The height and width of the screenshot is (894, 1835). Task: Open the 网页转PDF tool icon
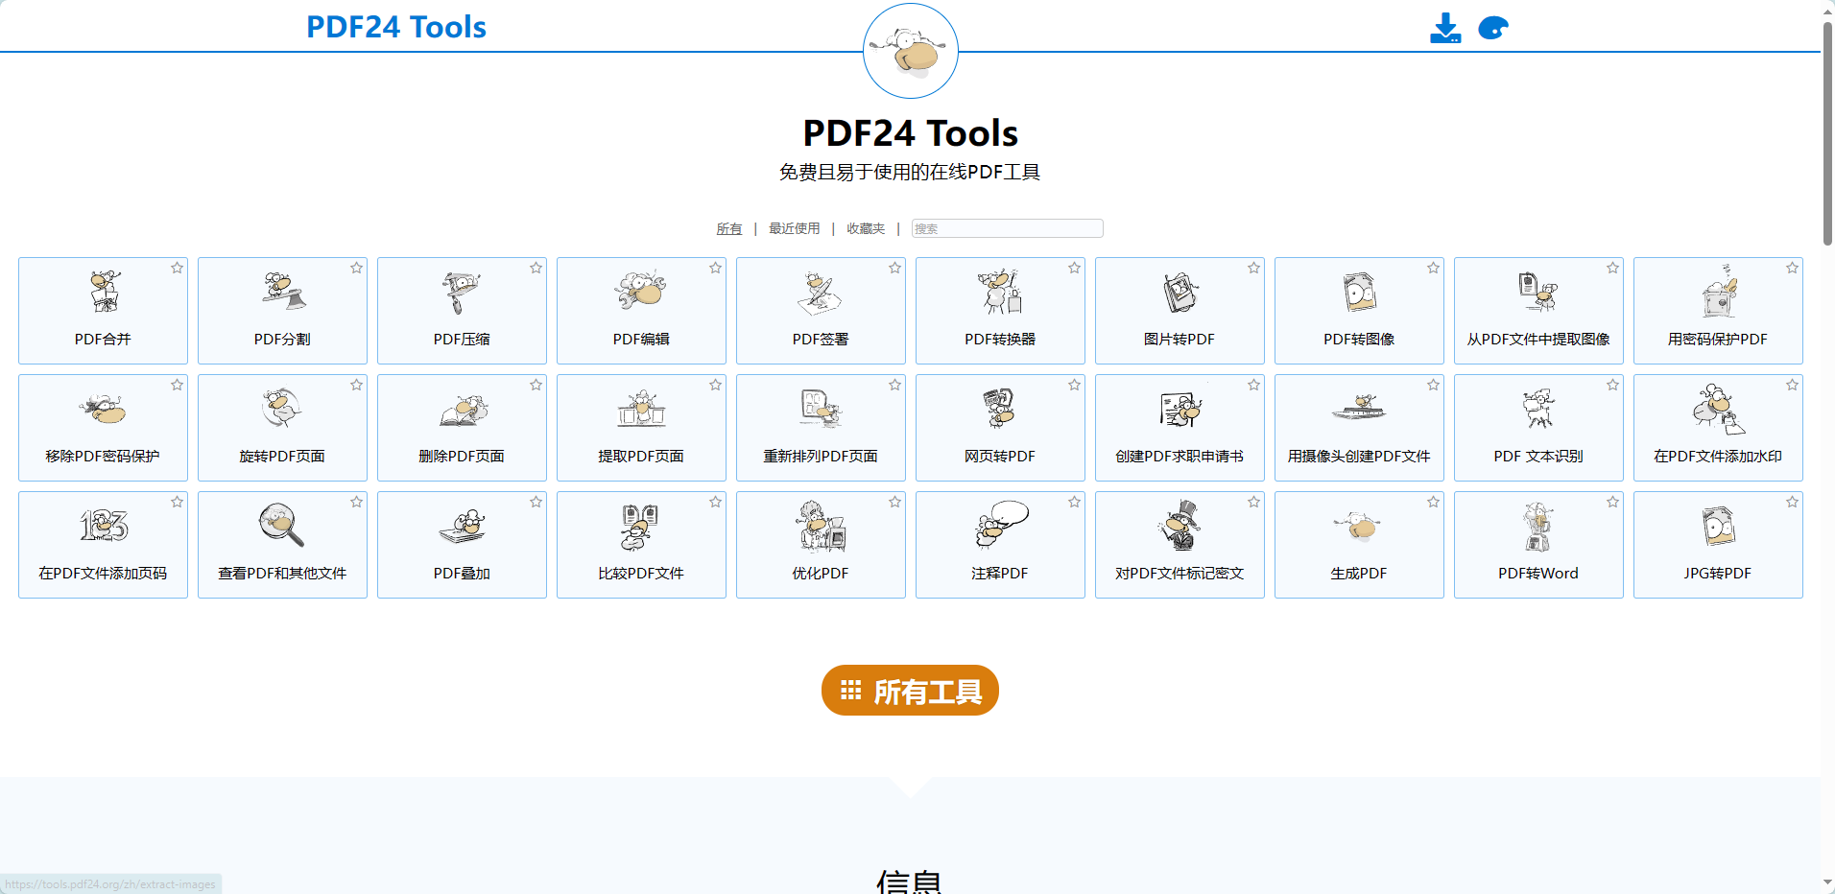pyautogui.click(x=1000, y=409)
